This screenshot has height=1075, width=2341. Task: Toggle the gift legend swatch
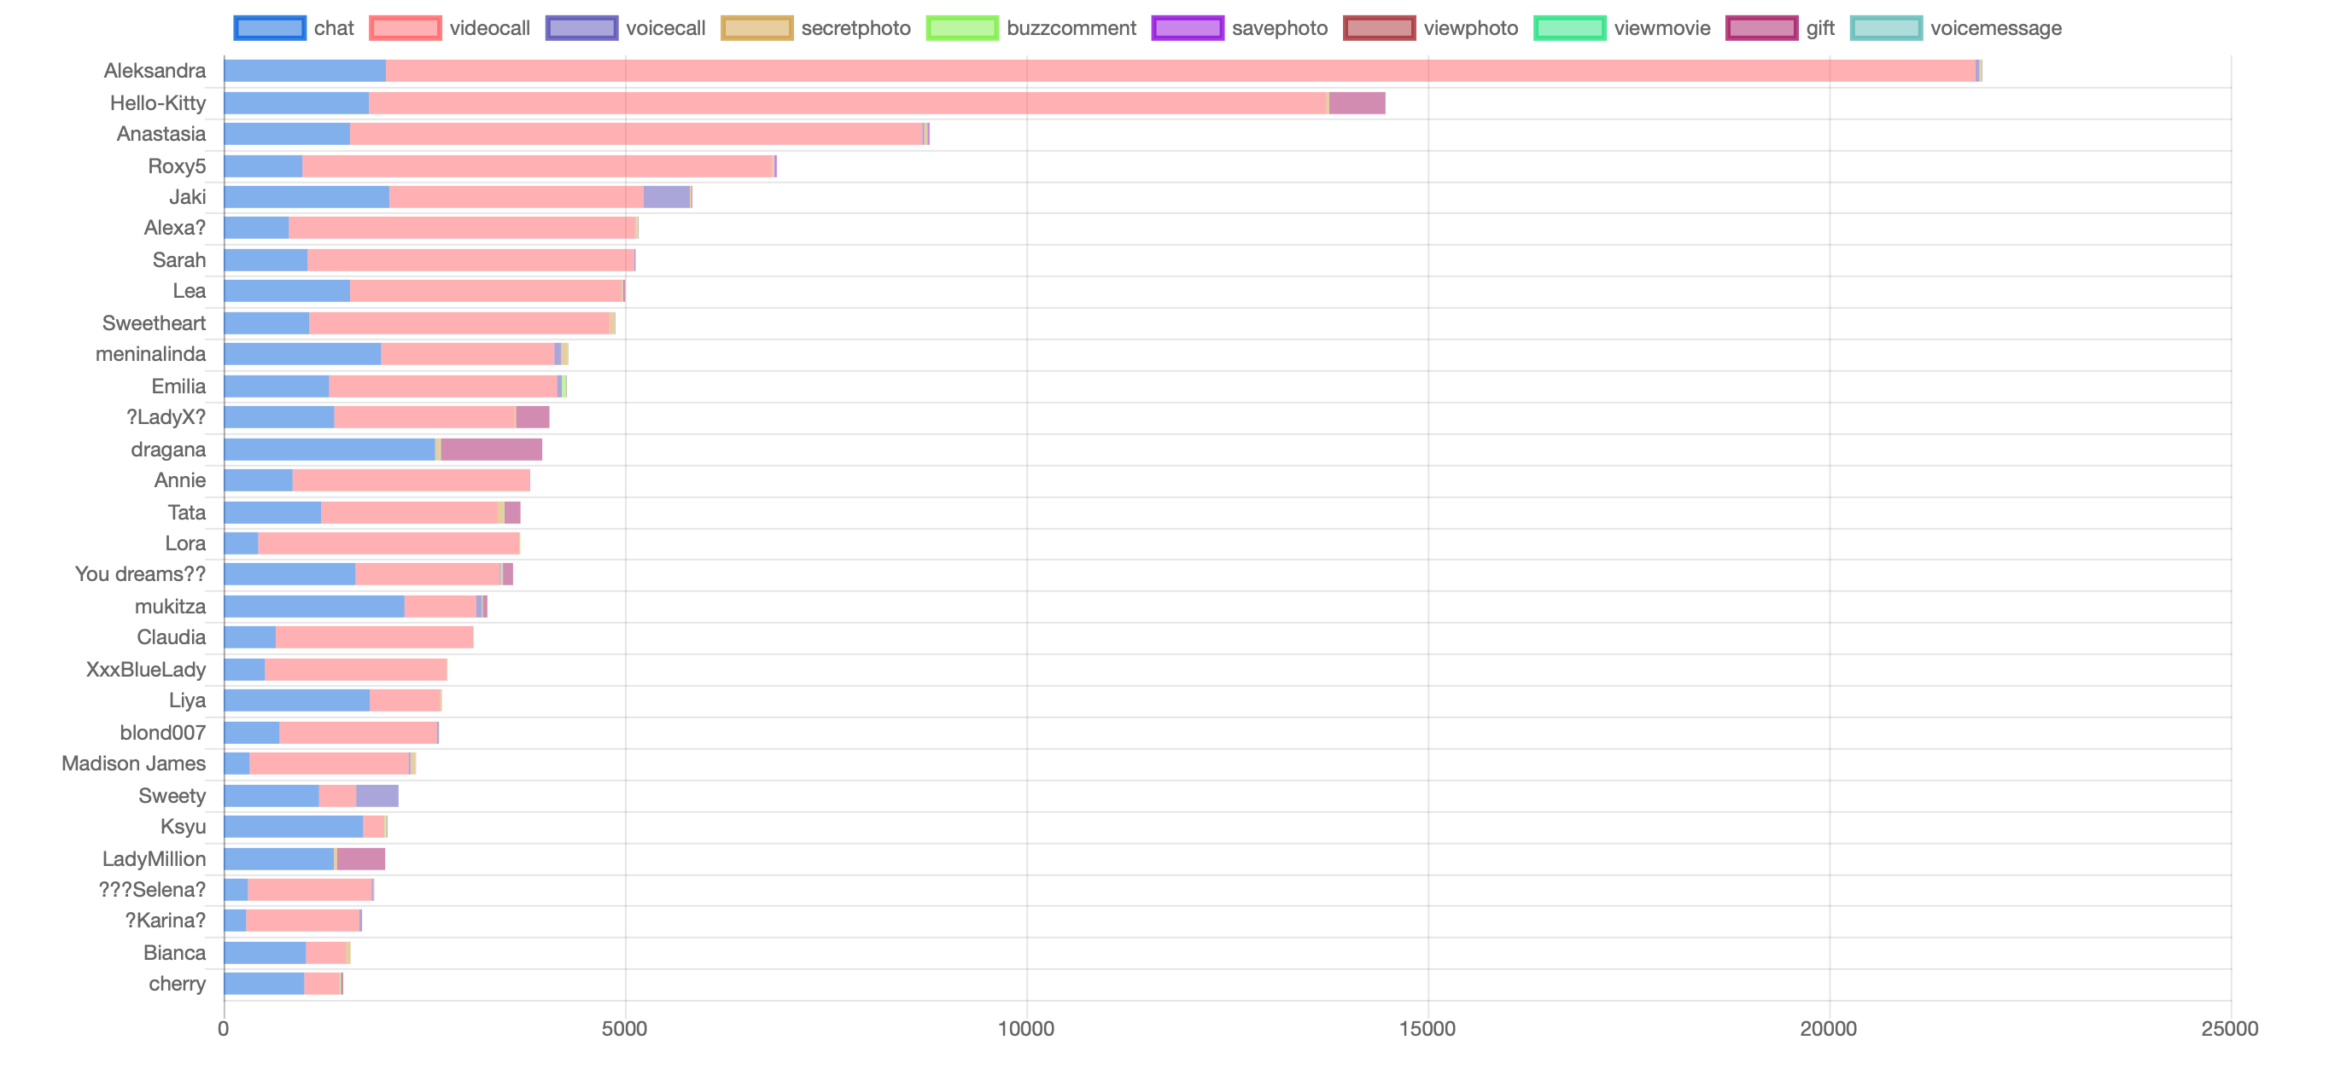coord(1762,28)
